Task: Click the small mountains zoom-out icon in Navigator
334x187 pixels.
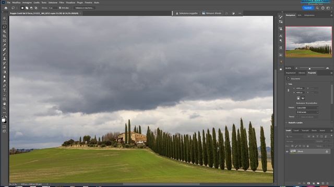Action: (296, 68)
